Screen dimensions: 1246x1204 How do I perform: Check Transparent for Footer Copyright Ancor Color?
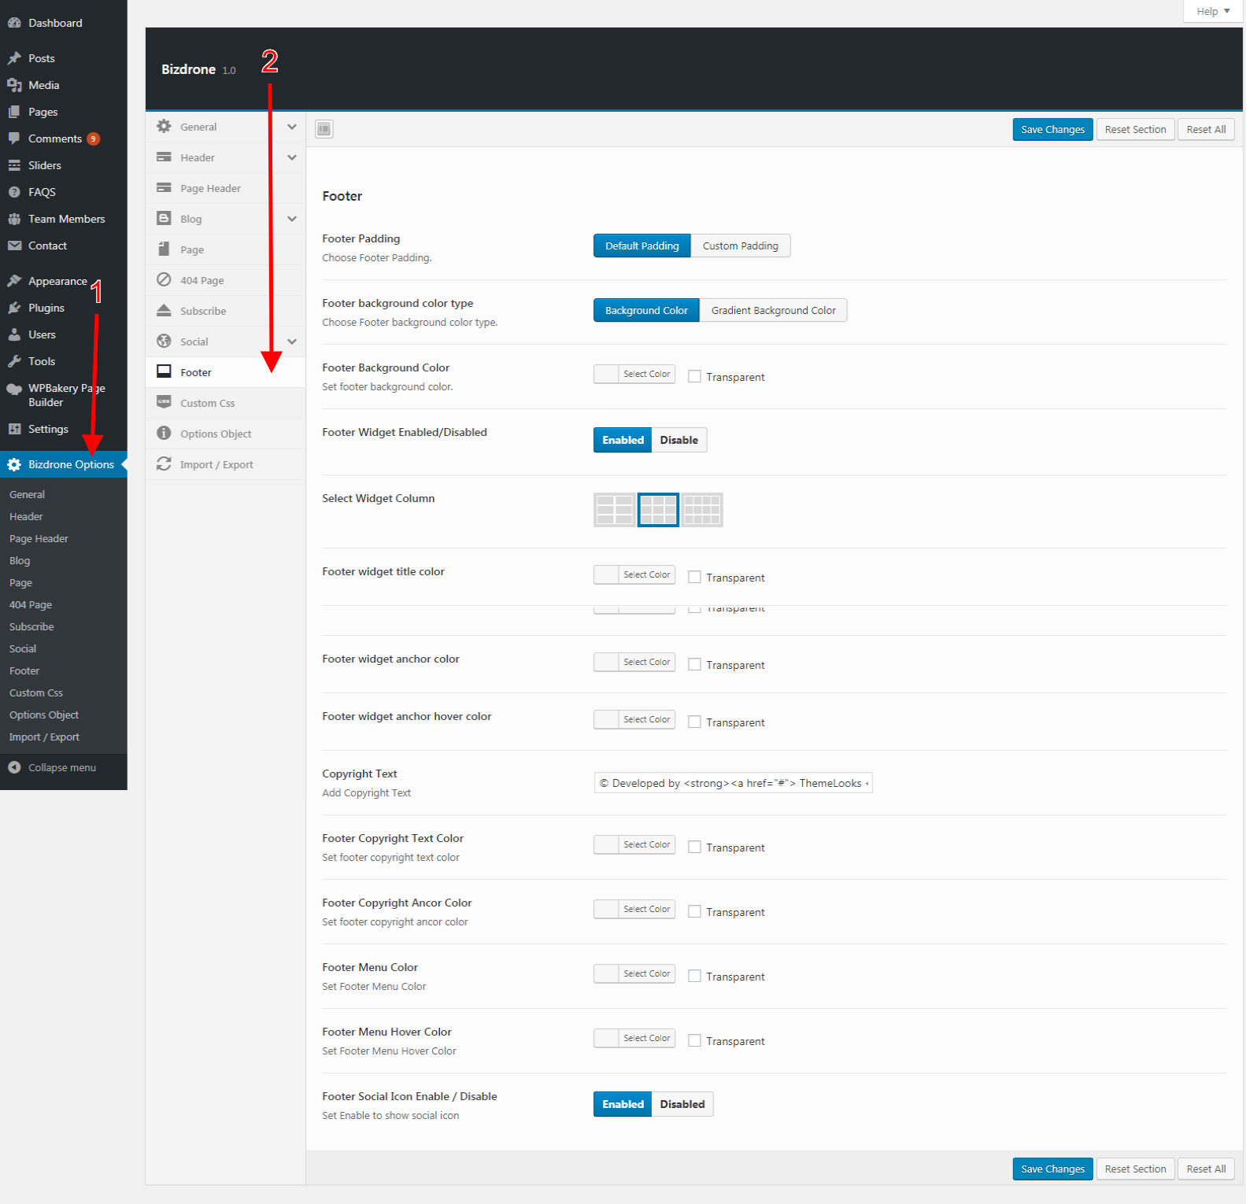(694, 911)
